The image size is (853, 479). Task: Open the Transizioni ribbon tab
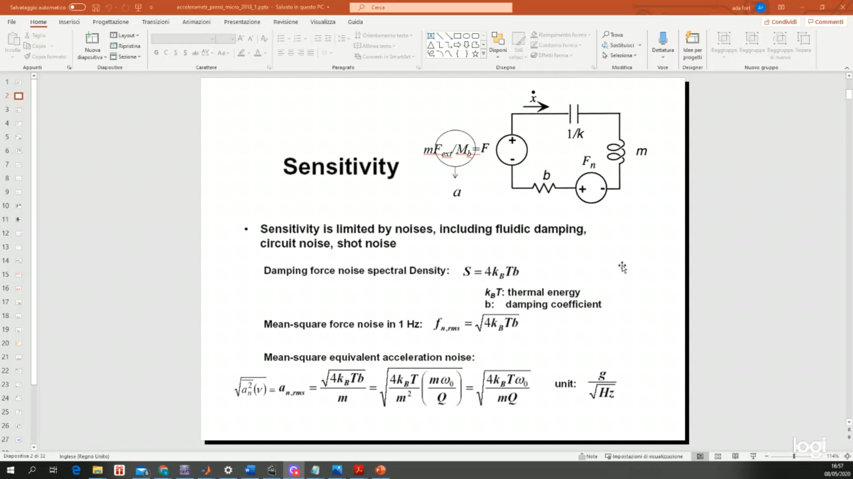point(155,22)
